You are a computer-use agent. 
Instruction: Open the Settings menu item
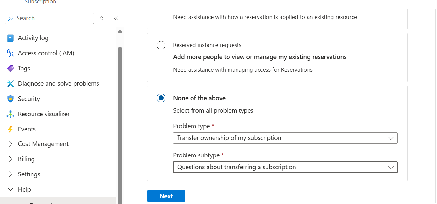pyautogui.click(x=29, y=174)
